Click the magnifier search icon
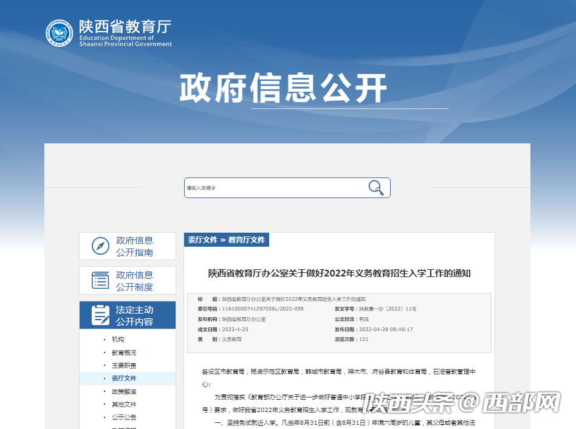 click(x=375, y=188)
